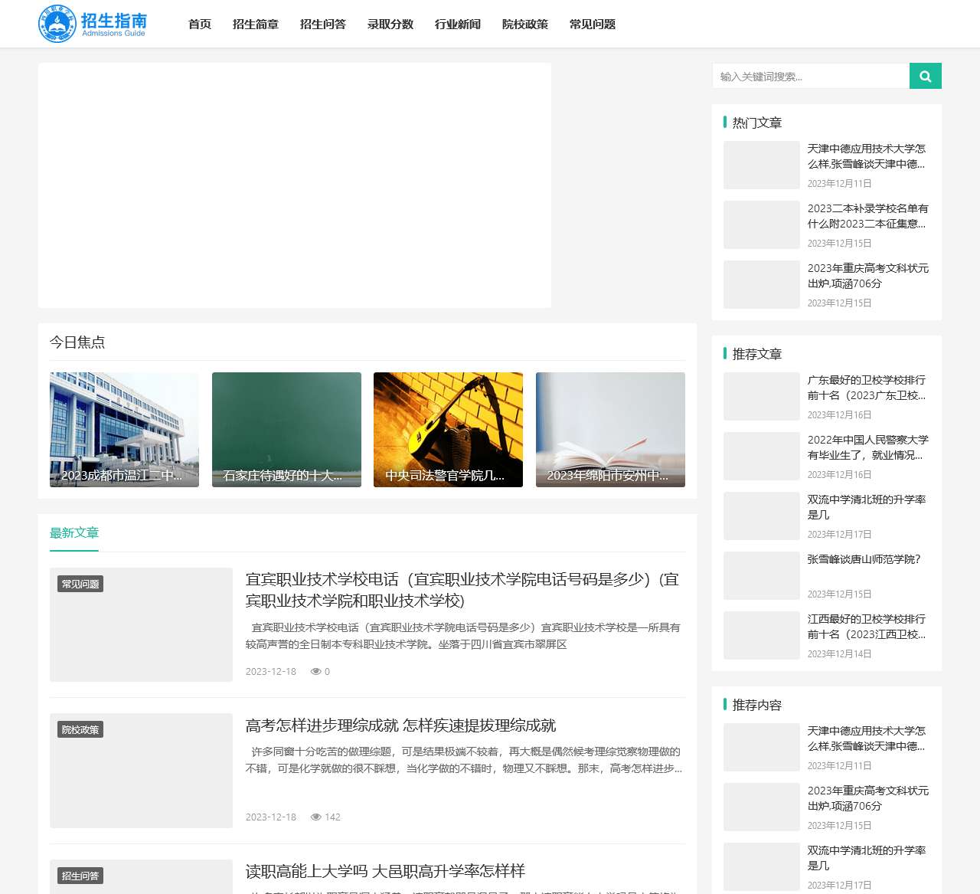The image size is (980, 894).
Task: Click the view count eye icon on 宜宾职业技术学校电话 article
Action: [315, 671]
